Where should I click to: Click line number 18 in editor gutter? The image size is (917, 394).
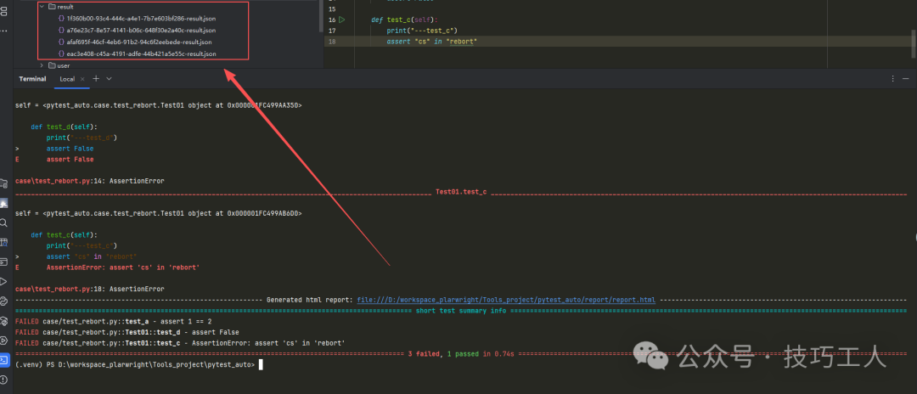(332, 42)
